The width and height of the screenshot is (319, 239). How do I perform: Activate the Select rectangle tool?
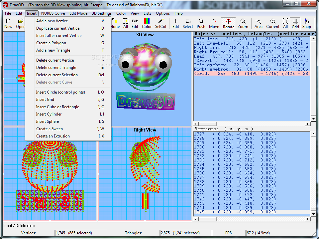coord(188,23)
